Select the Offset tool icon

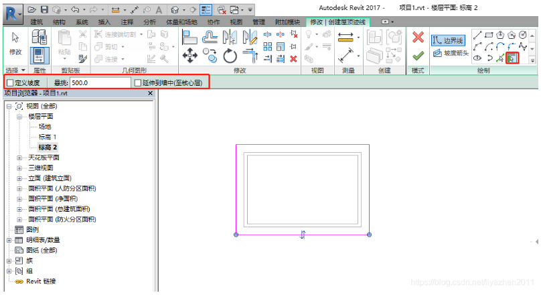point(210,37)
